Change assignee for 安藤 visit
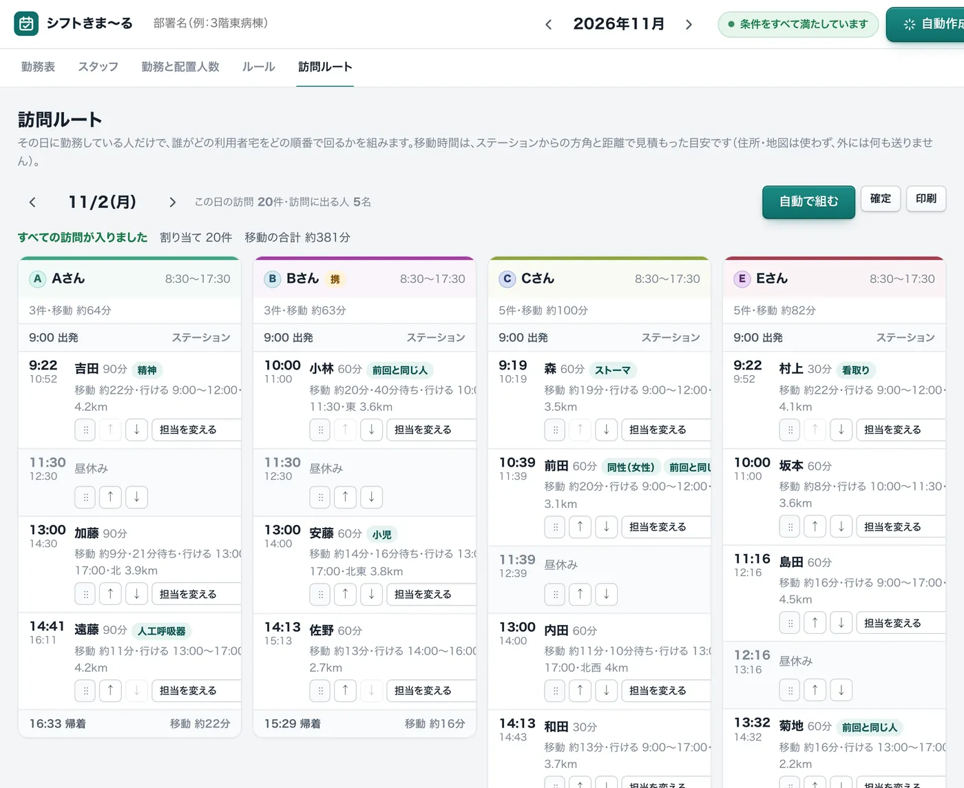 click(x=431, y=594)
